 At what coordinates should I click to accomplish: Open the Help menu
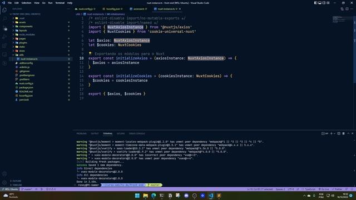(70, 3)
